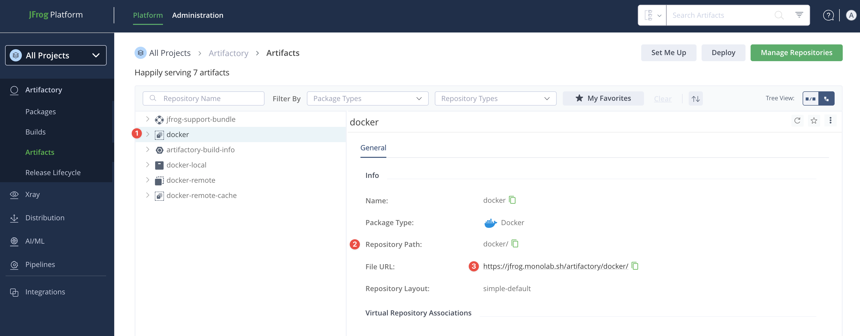The image size is (860, 336).
Task: Click the Manage Repositories button
Action: click(796, 53)
